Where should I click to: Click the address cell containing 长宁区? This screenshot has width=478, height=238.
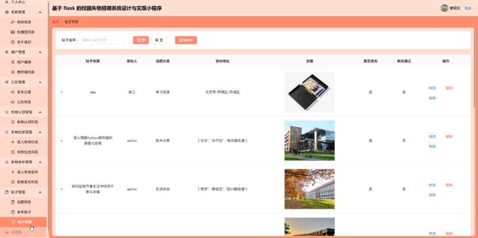pos(222,141)
